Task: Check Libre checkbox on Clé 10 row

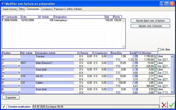Action: tap(156, 76)
